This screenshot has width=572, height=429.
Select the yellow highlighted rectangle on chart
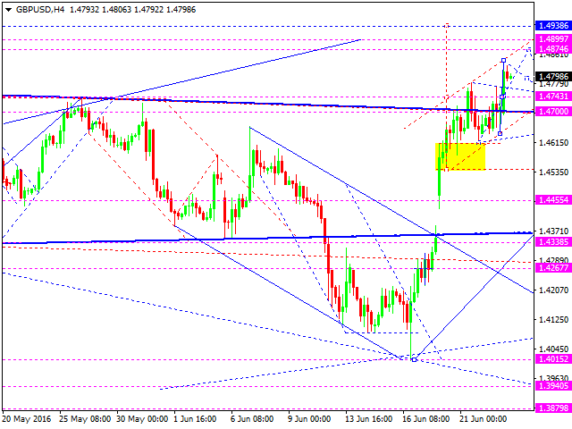point(460,156)
